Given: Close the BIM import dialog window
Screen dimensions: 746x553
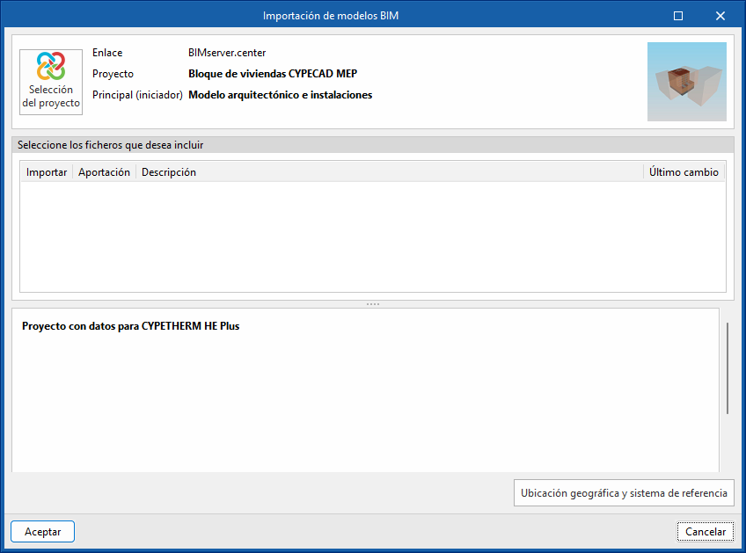Looking at the screenshot, I should tap(720, 16).
